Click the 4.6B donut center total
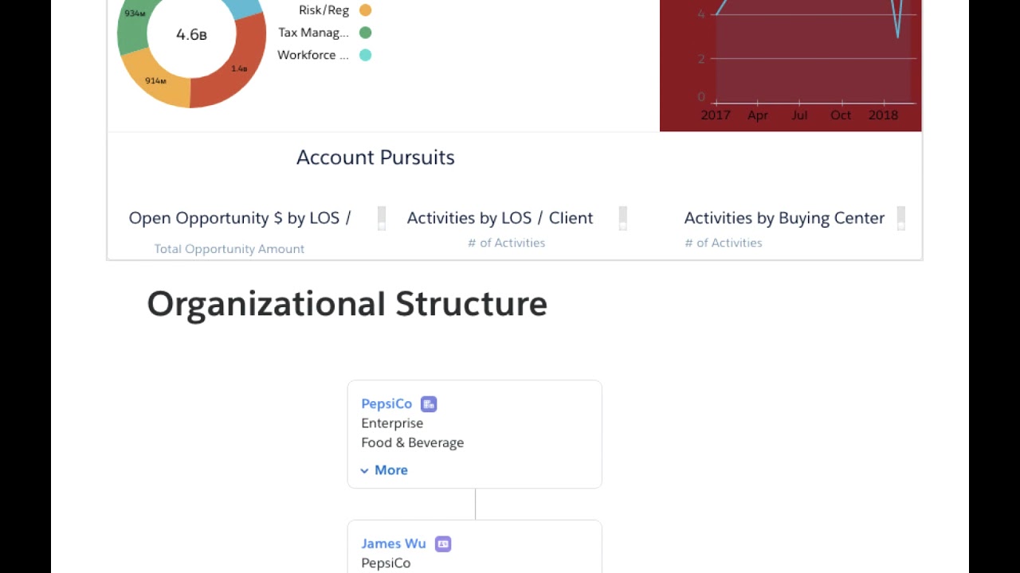 [191, 35]
